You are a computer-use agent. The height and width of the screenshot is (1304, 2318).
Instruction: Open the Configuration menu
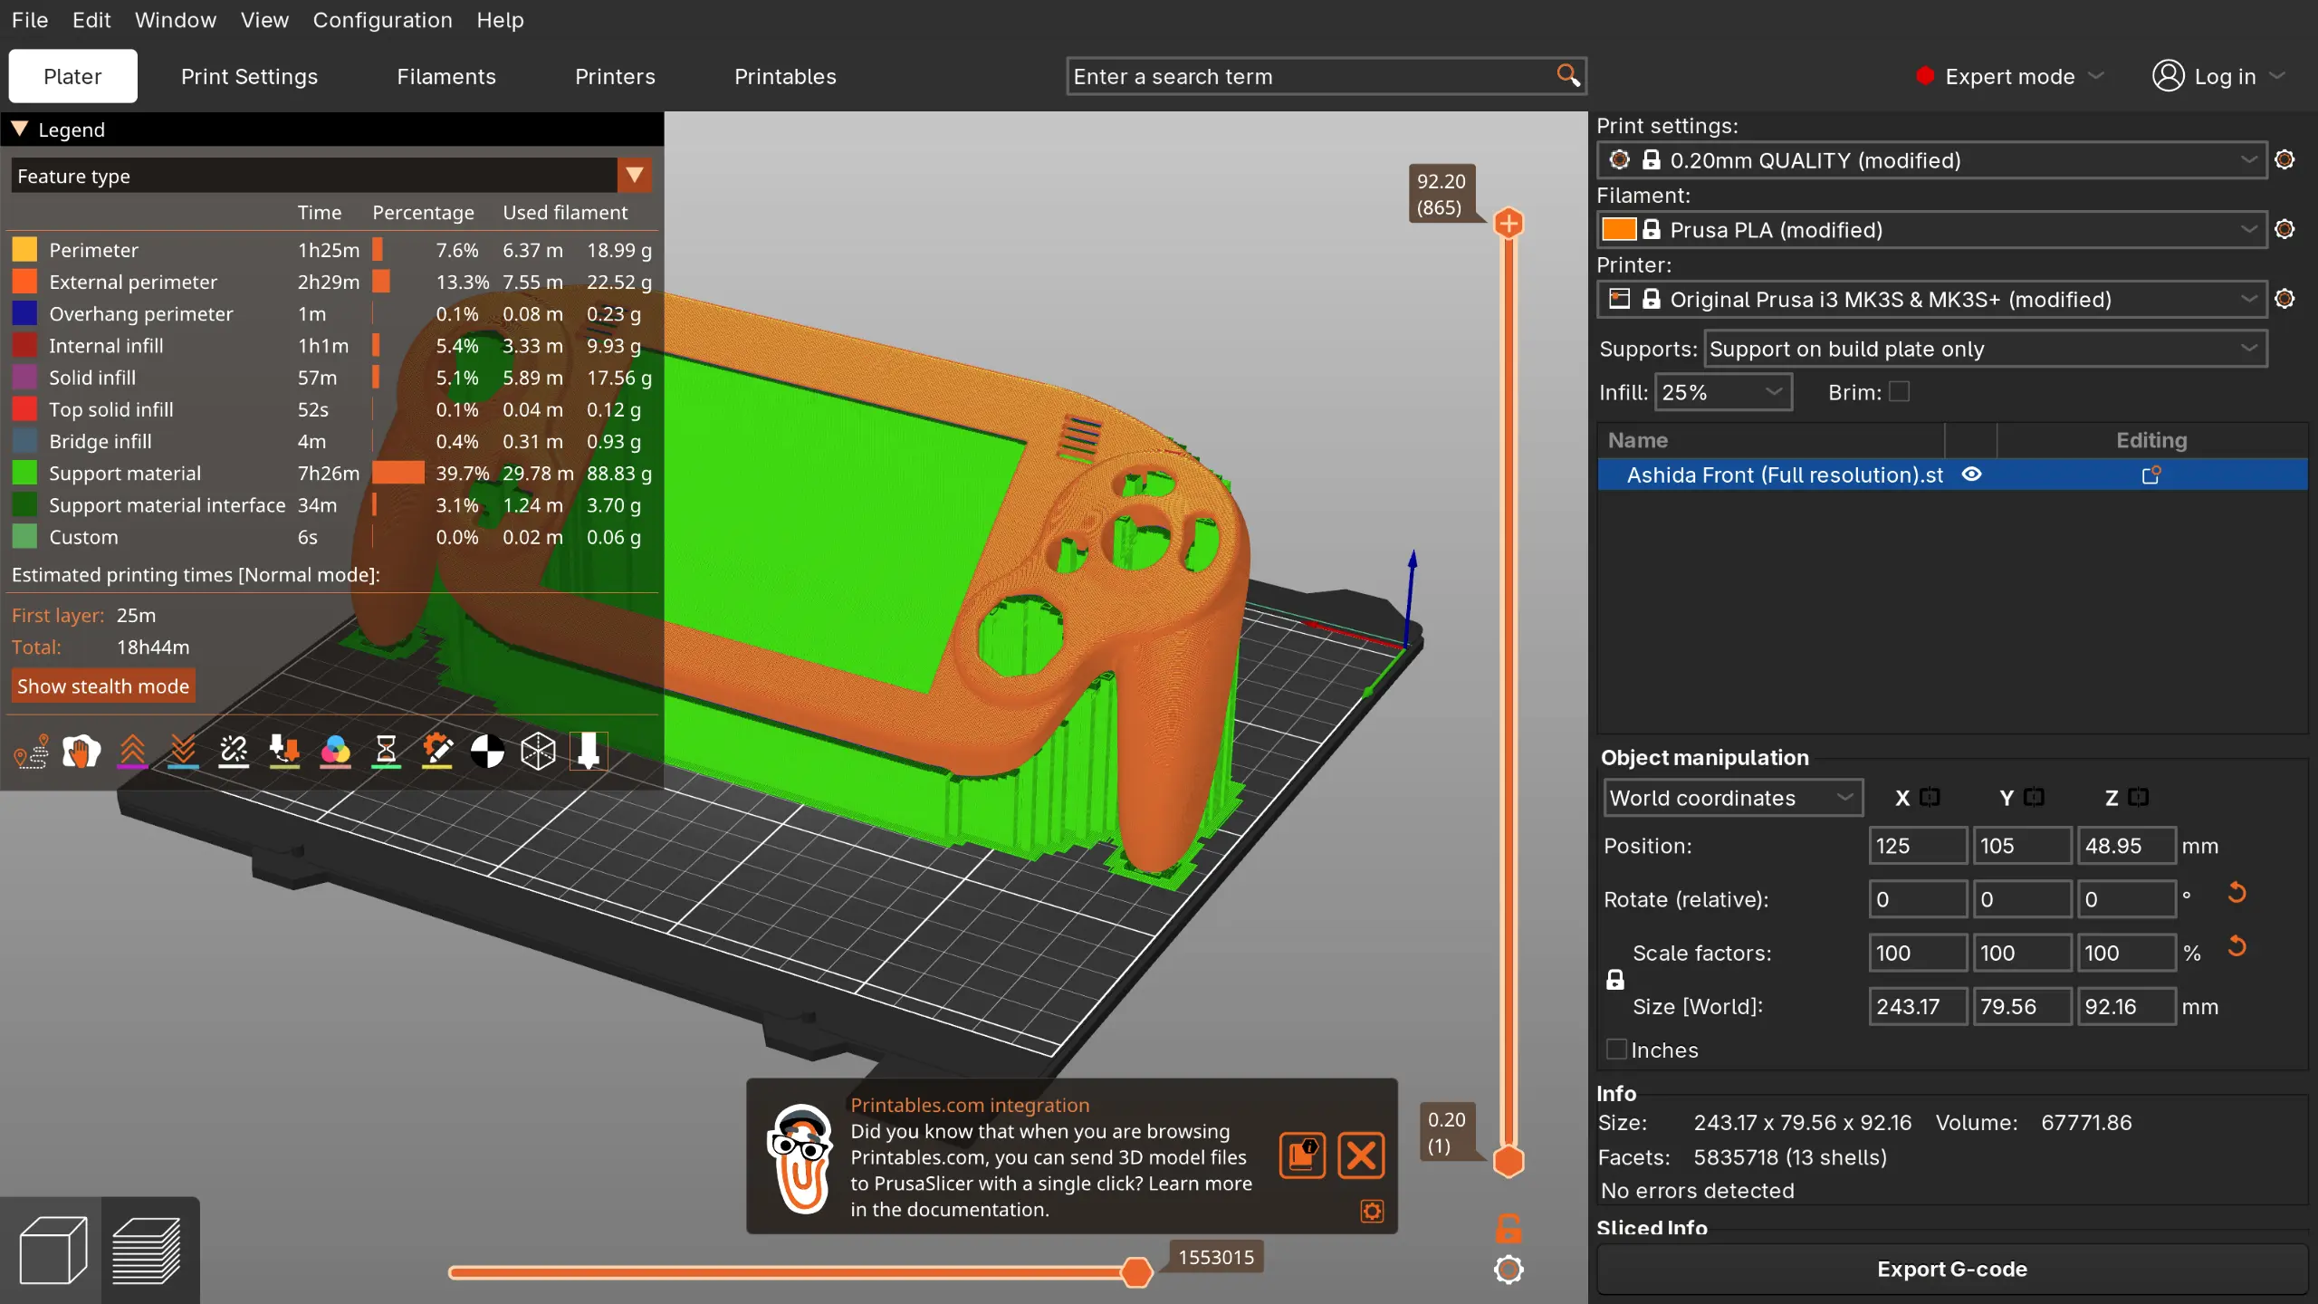pos(382,20)
